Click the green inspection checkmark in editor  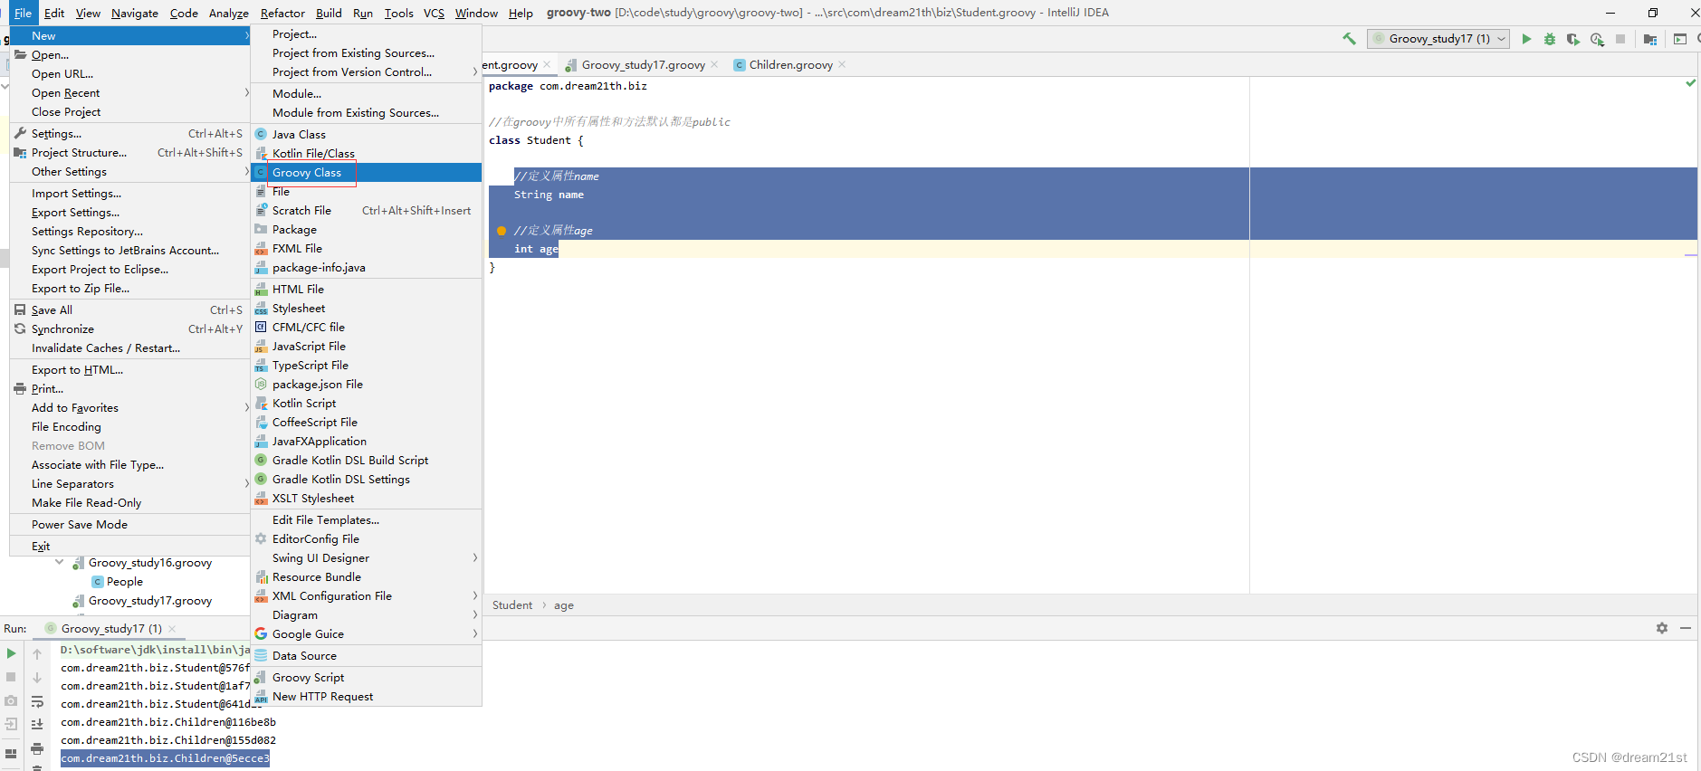[x=1690, y=83]
